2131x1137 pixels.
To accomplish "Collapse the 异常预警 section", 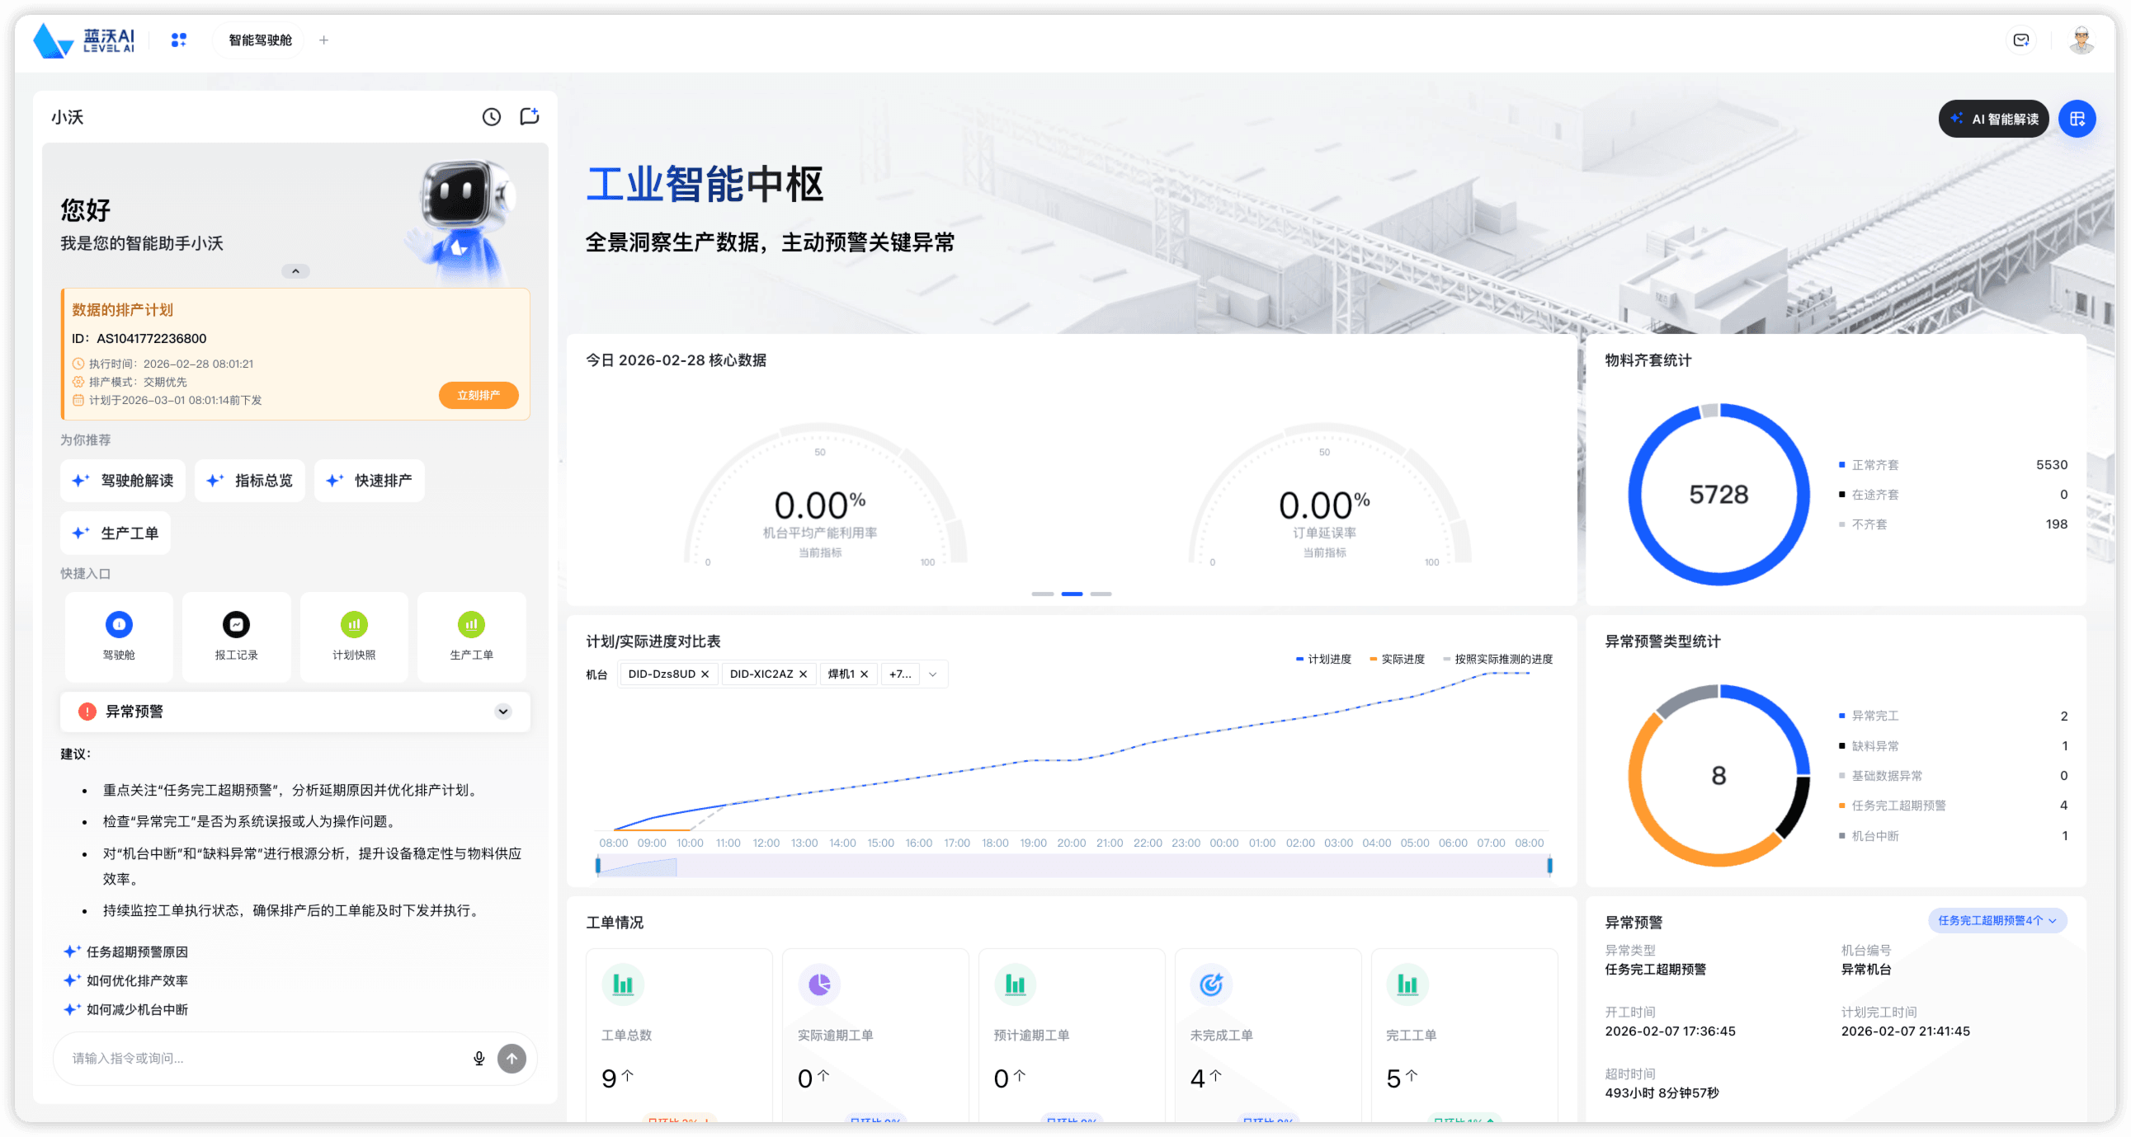I will (502, 712).
